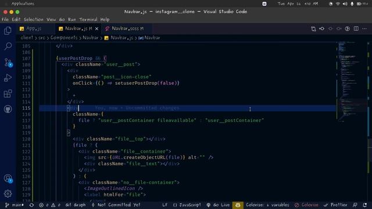The image size is (372, 209).
Task: Click the Wi-Fi icon in top bar
Action: [338, 4]
